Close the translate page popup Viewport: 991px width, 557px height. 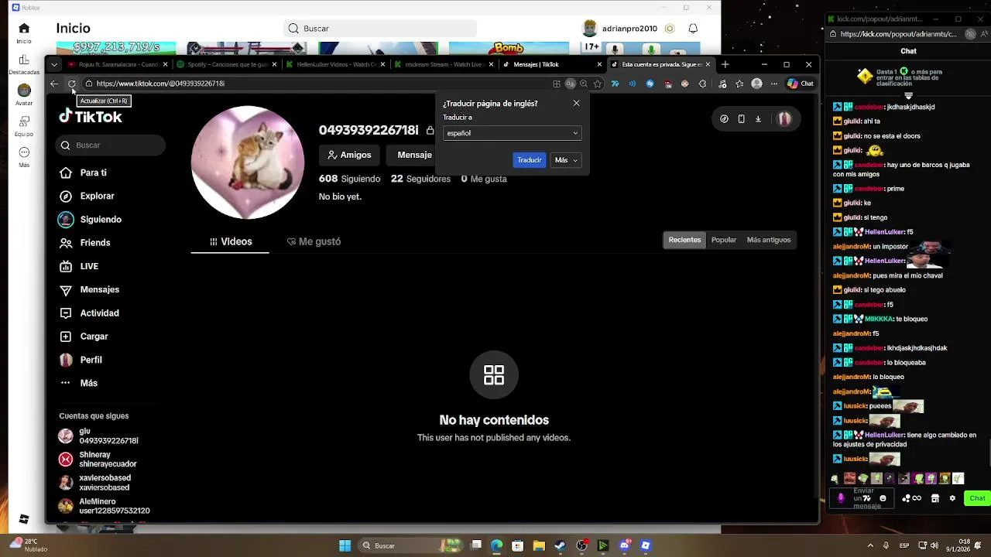[576, 103]
